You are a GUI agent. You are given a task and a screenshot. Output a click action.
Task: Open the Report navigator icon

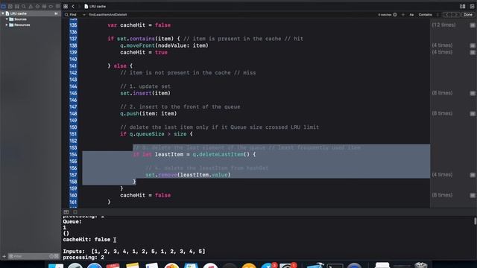[x=57, y=6]
